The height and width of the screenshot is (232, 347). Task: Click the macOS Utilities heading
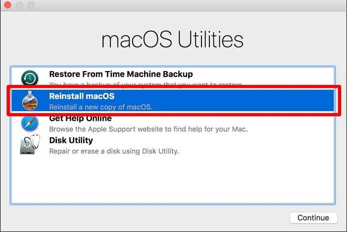click(x=172, y=40)
